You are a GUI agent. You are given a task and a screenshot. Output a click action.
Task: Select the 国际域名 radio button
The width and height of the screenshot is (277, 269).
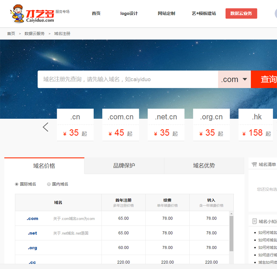pos(17,184)
